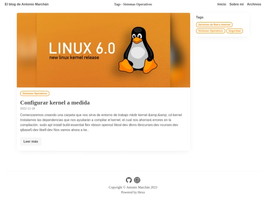Click the Tags heading in sidebar
266x199 pixels.
pos(199,17)
